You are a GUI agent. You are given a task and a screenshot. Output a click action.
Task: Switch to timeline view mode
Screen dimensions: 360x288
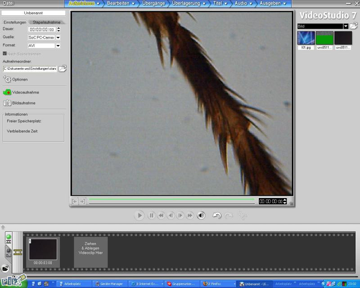point(9,252)
